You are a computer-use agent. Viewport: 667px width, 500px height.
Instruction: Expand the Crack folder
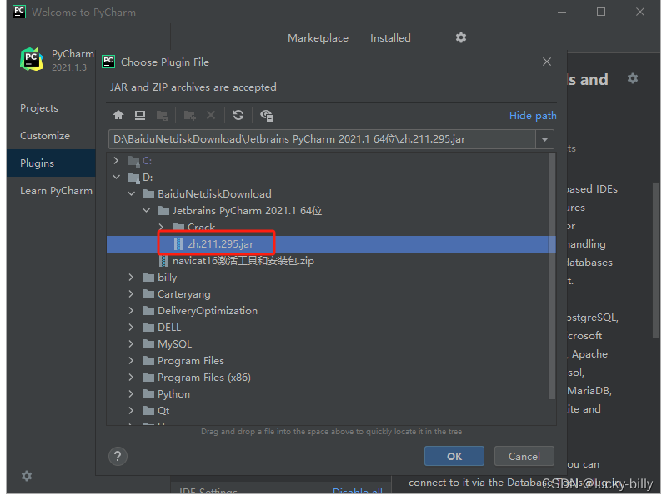(x=161, y=227)
